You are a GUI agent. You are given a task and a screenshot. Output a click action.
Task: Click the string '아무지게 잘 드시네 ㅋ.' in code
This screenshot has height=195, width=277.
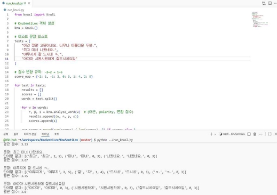point(41,54)
